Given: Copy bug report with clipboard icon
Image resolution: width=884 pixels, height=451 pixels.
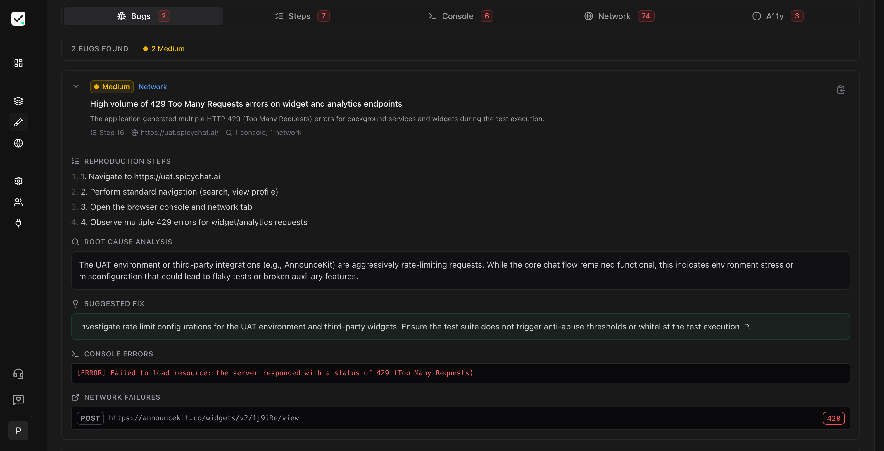Looking at the screenshot, I should point(840,90).
